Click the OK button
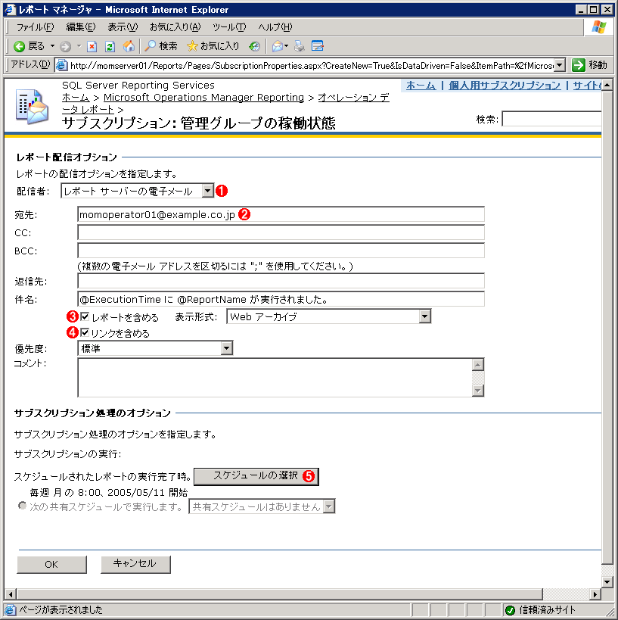Image resolution: width=618 pixels, height=620 pixels. click(x=51, y=564)
